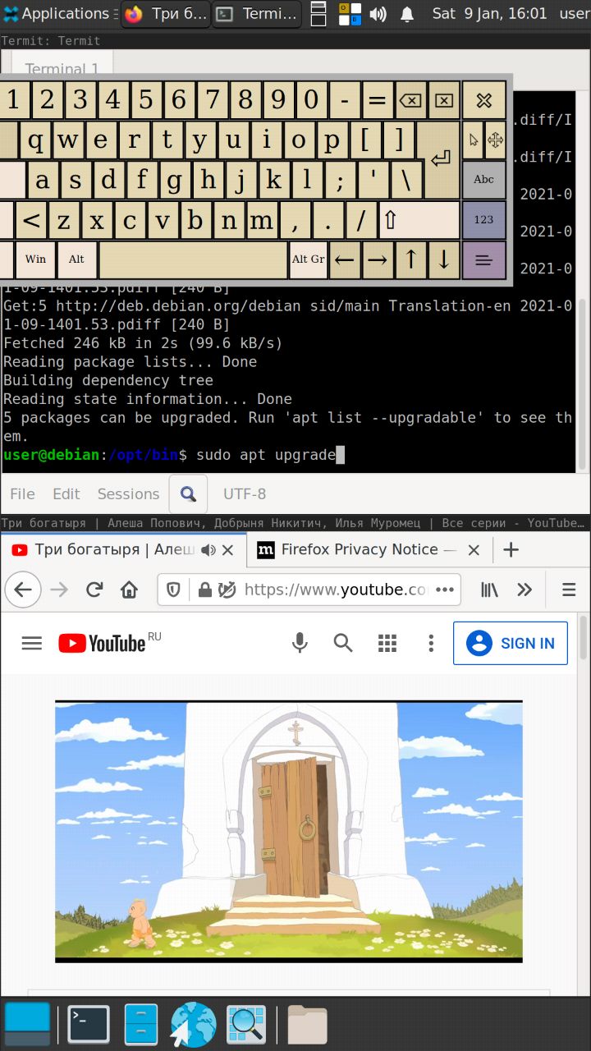Open the File menu in Termit
591x1051 pixels.
(22, 493)
